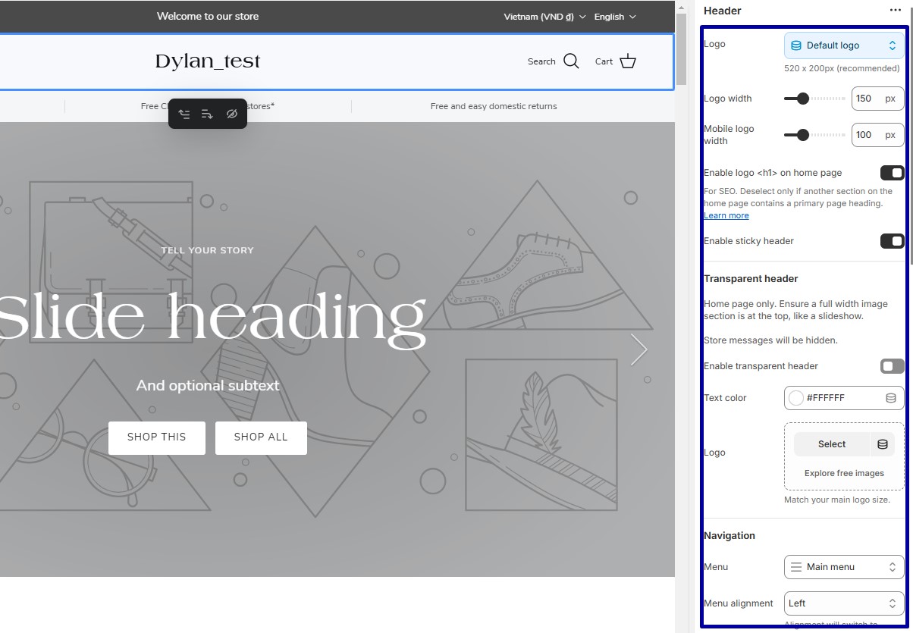This screenshot has width=913, height=633.
Task: Click 'Free and easy domestic returns' message
Action: 494,106
